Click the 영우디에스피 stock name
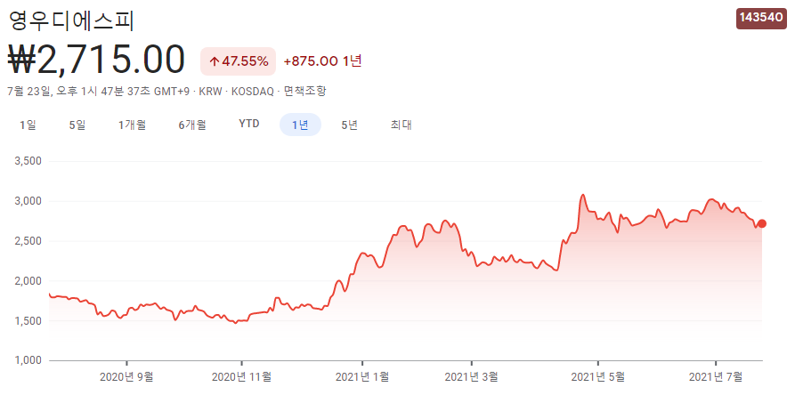The image size is (795, 395). 71,20
